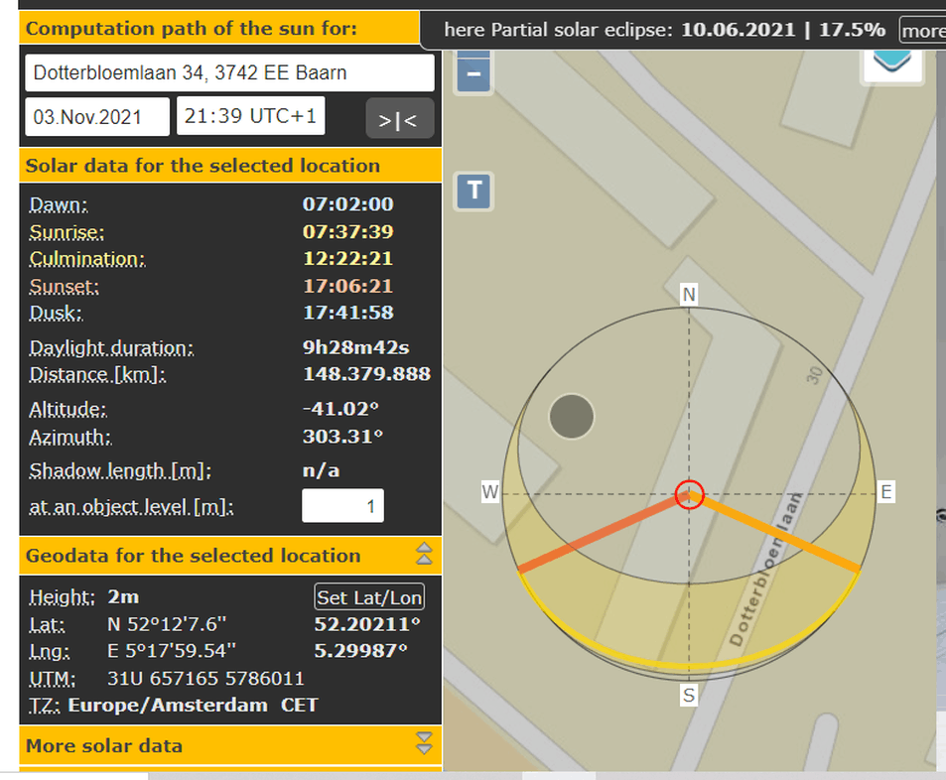Open the date field 03.Nov.2021
Viewport: 946px width, 780px height.
pos(97,116)
